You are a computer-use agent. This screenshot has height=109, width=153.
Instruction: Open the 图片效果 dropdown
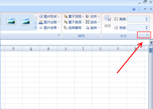49,28
